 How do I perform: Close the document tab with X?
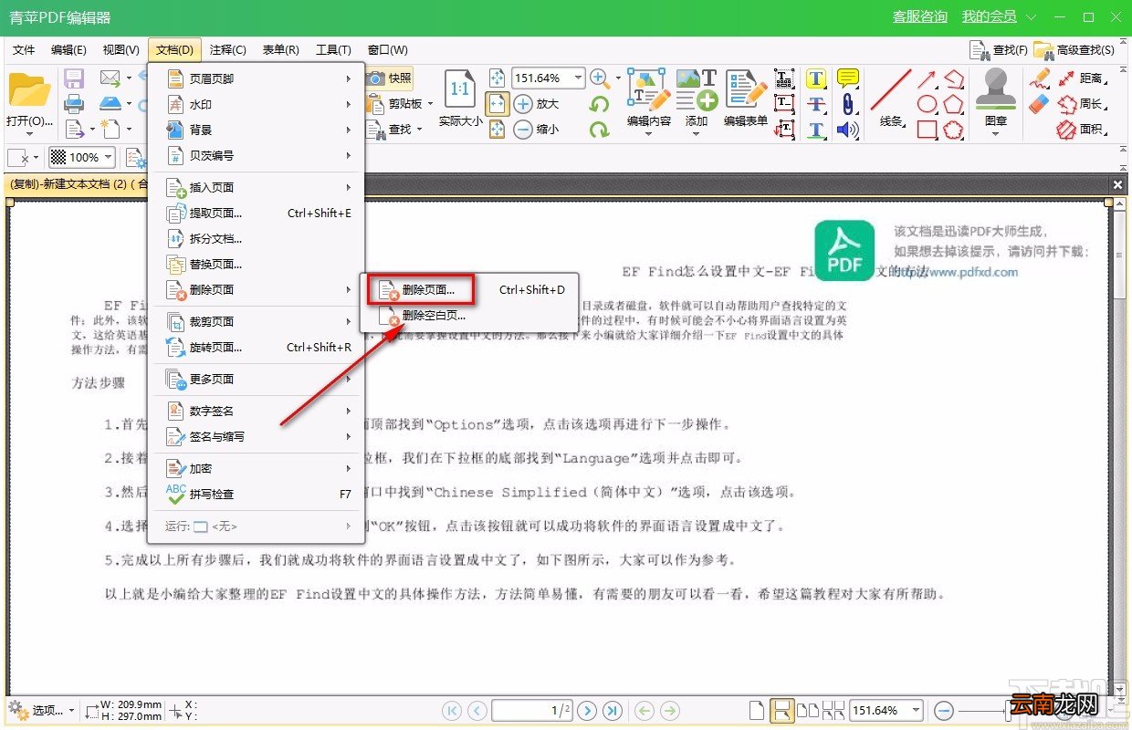[x=1117, y=184]
